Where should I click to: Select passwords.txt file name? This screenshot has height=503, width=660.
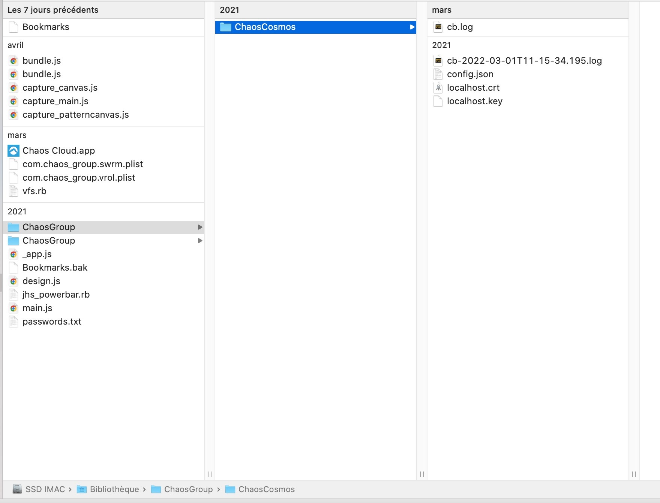click(52, 322)
